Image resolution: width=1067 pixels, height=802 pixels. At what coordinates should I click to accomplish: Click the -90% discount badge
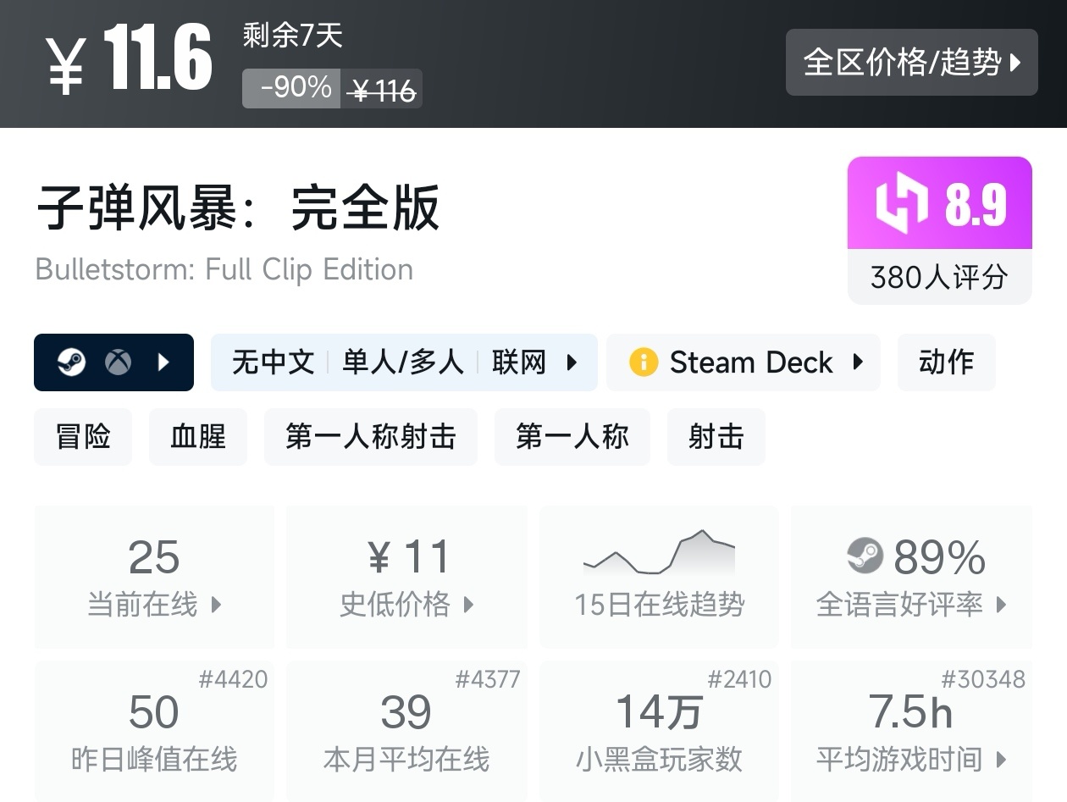[x=292, y=87]
